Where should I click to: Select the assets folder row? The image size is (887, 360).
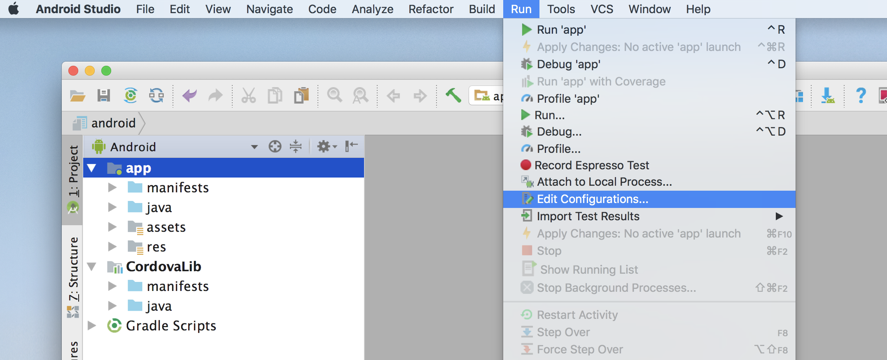224,227
